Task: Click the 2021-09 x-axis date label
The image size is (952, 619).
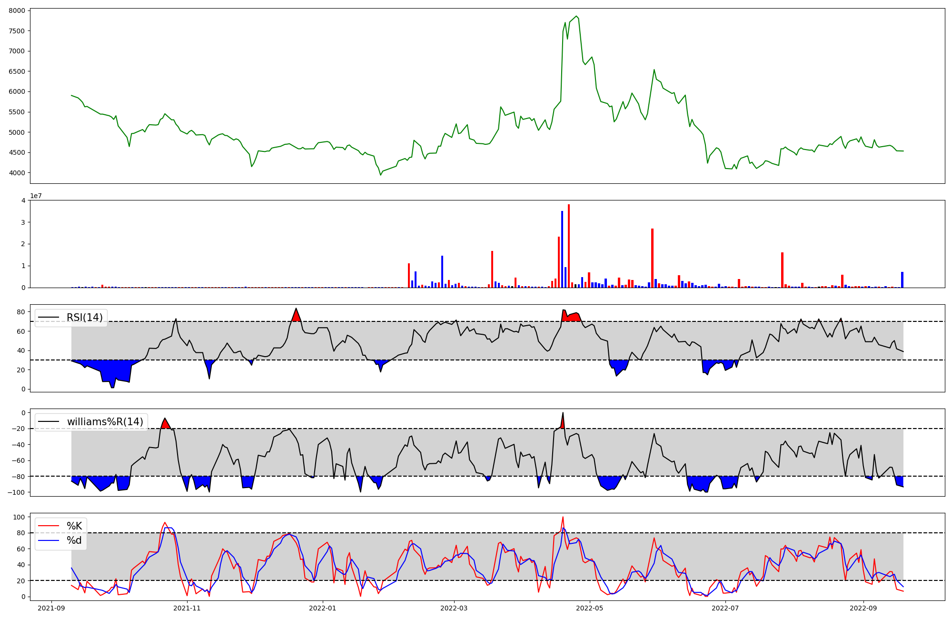Action: coord(51,608)
